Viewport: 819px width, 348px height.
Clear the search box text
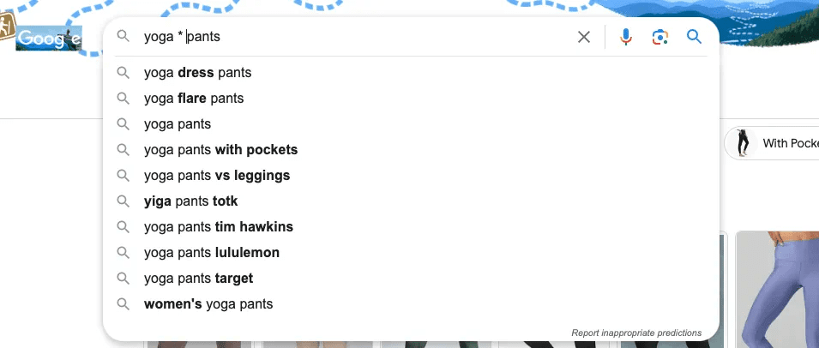coord(584,37)
